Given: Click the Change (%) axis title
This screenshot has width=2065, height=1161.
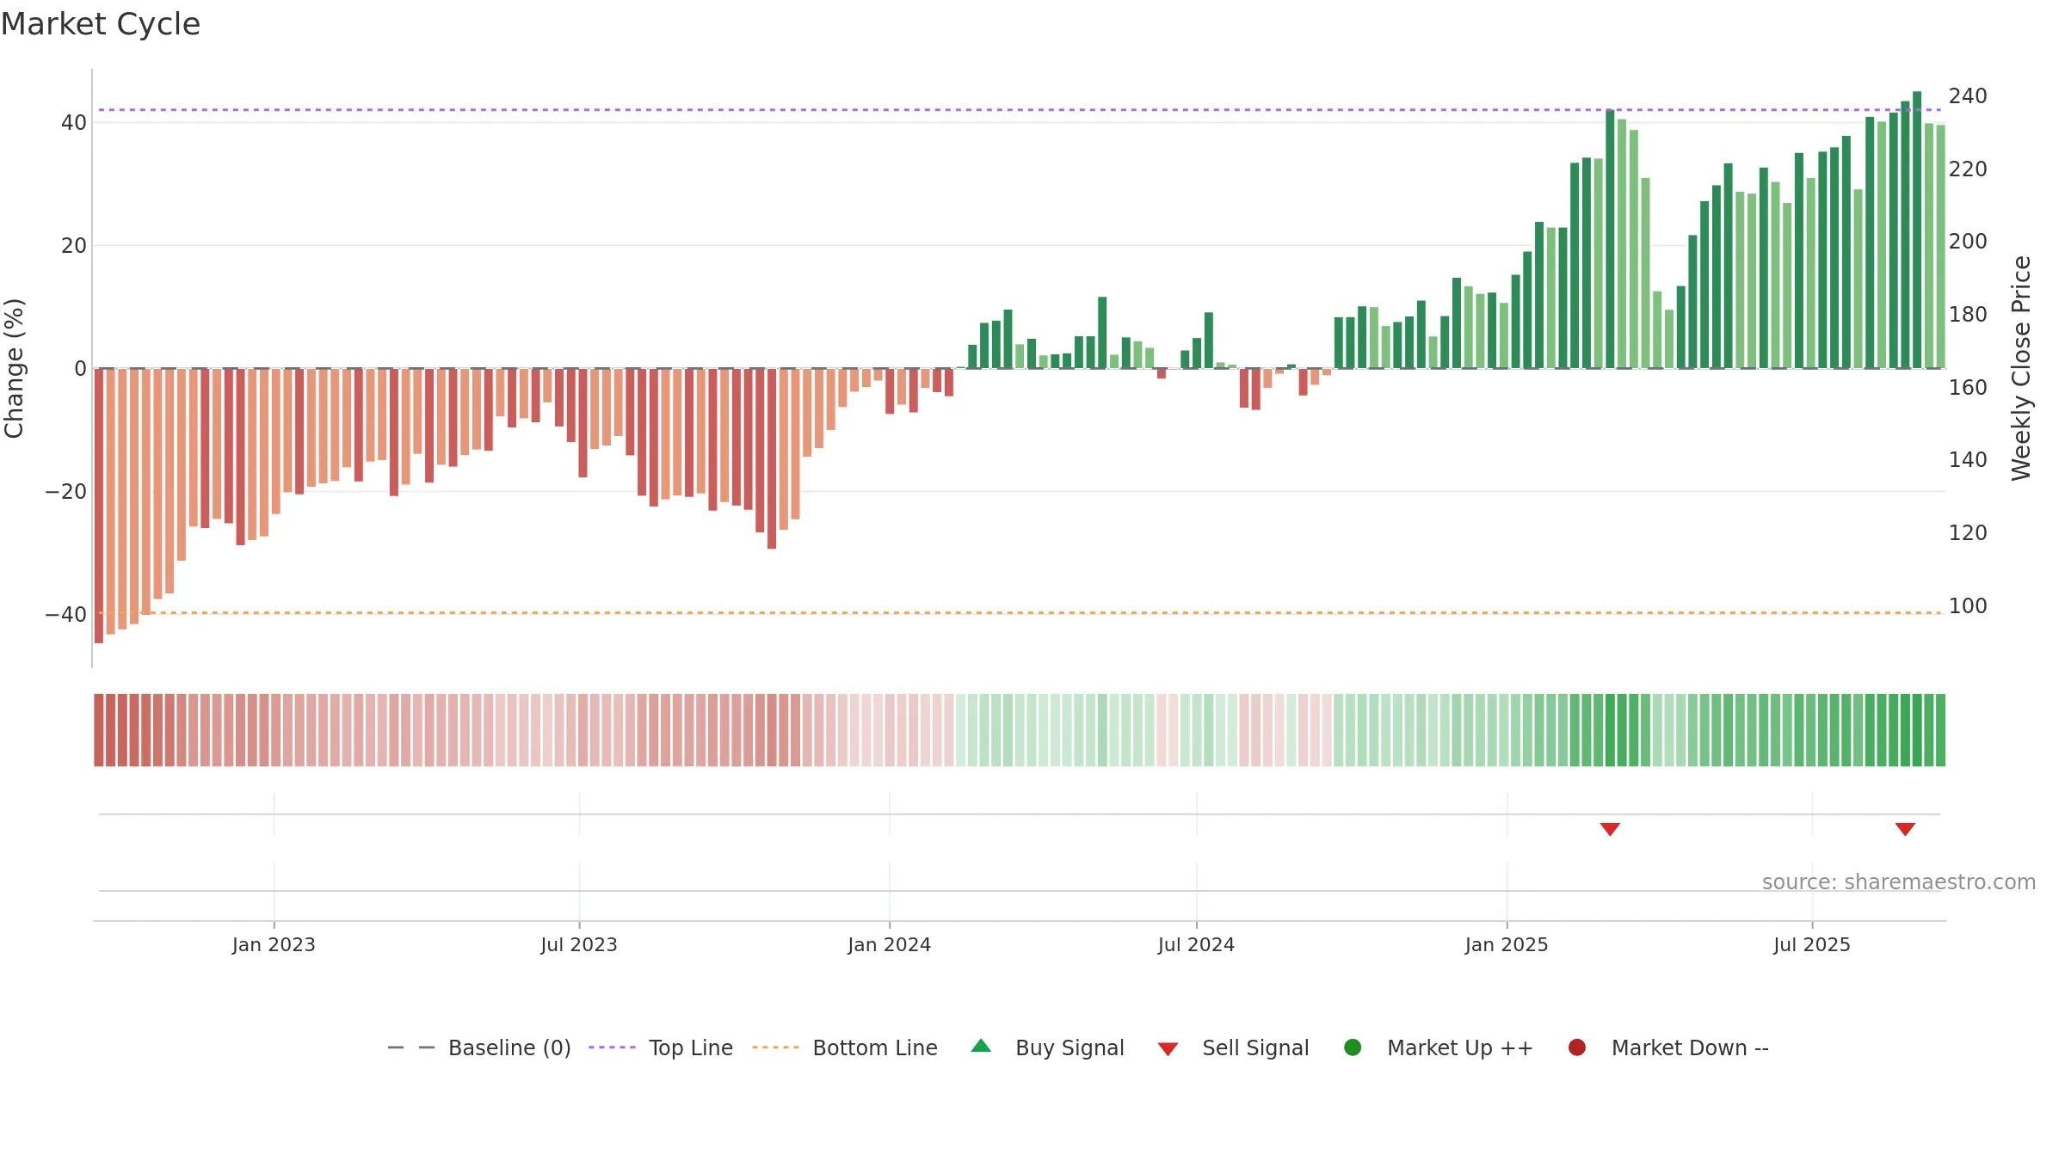Looking at the screenshot, I should click(14, 368).
